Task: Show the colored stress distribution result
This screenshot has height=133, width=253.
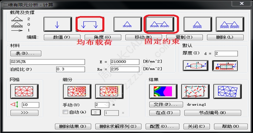Action: (x=163, y=91)
